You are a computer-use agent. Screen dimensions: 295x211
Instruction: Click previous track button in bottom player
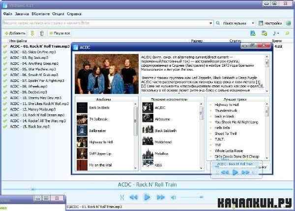[x=134, y=197]
